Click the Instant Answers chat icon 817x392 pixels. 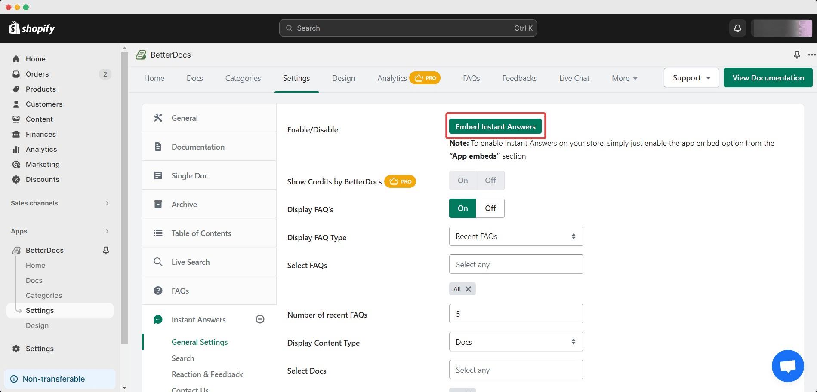[x=158, y=319]
